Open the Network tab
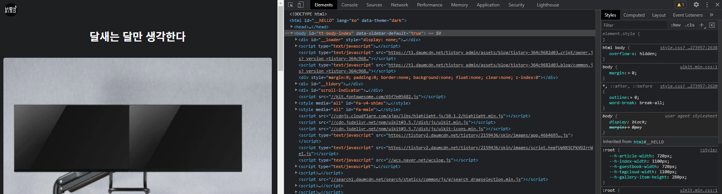This screenshot has width=722, height=194. coord(400,5)
